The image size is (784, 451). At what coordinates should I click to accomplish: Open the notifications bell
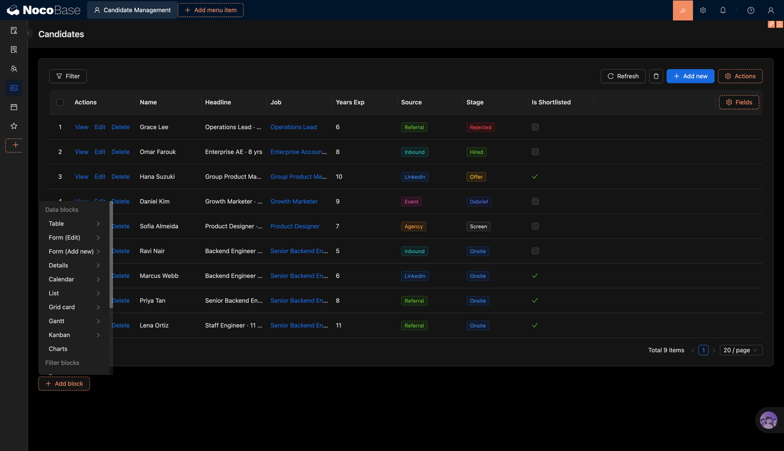(723, 10)
